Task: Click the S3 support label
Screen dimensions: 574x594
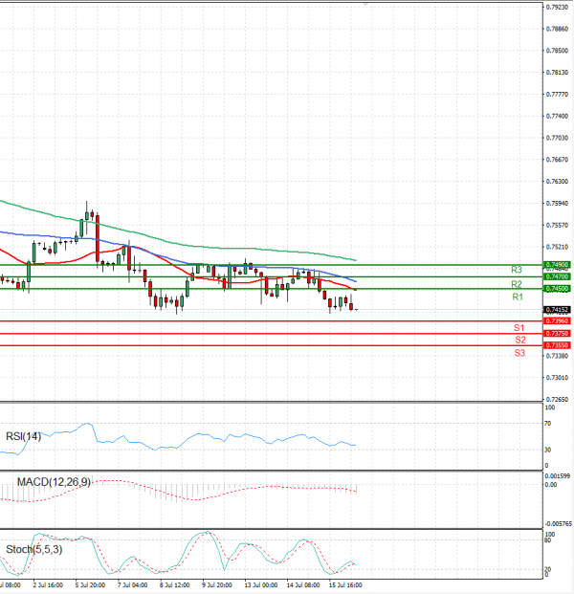Action: 519,353
